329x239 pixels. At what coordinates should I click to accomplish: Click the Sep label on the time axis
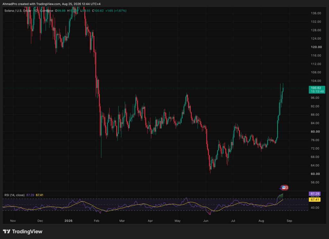[289, 221]
